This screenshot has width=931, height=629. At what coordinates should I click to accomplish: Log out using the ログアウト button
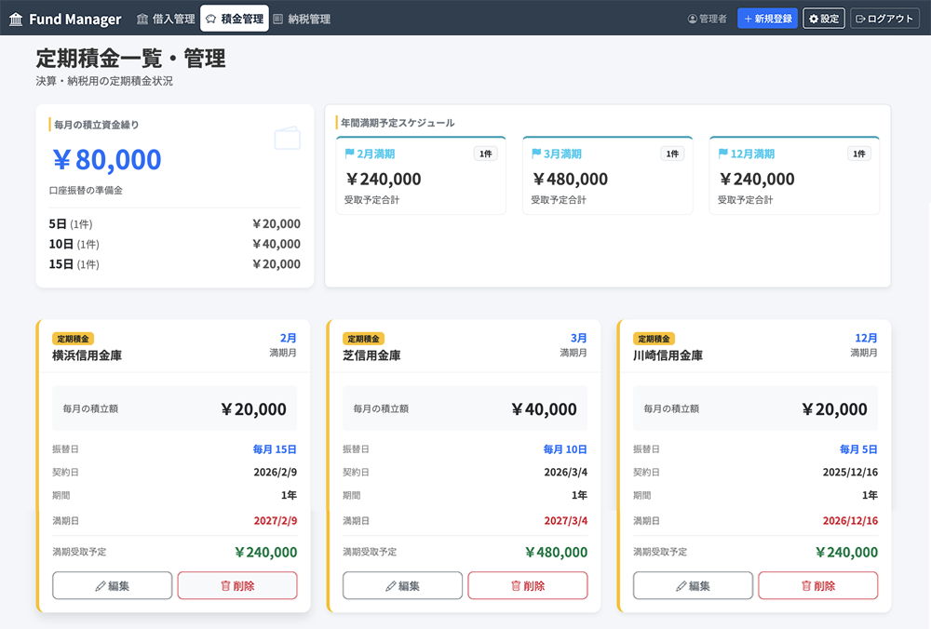[884, 19]
